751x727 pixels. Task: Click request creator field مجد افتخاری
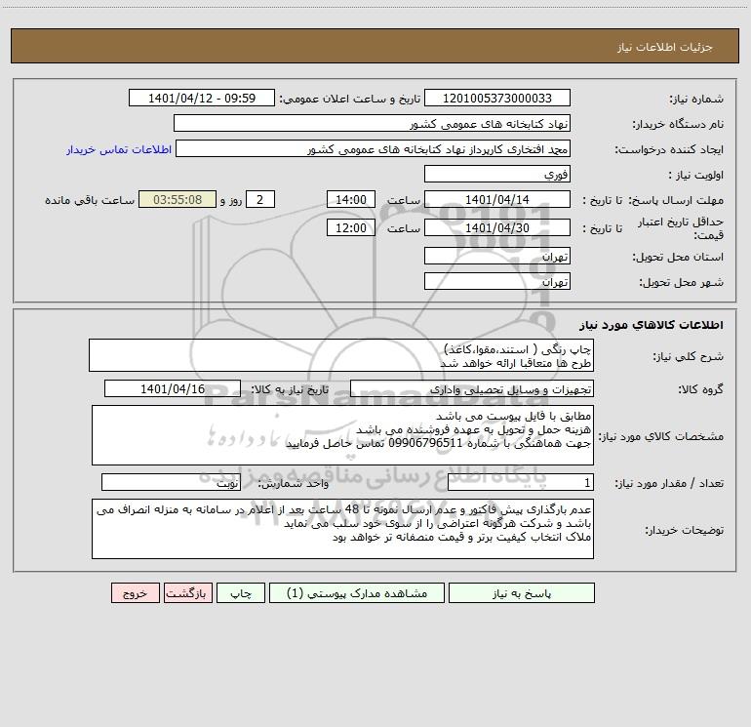coord(374,148)
